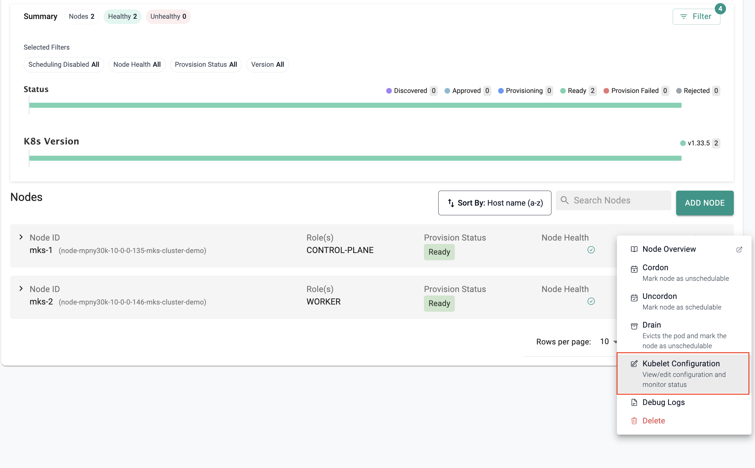Click the Uncordon calendar-check icon
Image resolution: width=755 pixels, height=468 pixels.
(634, 298)
